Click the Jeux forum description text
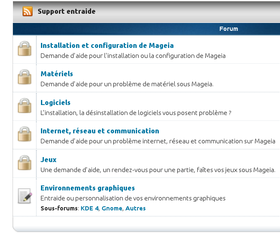280x235 pixels. tap(158, 170)
